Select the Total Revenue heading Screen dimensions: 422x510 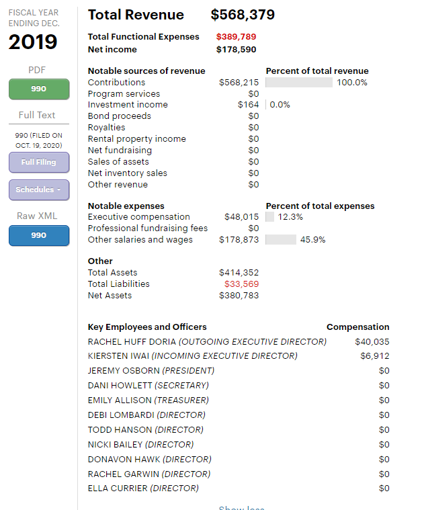coord(136,15)
